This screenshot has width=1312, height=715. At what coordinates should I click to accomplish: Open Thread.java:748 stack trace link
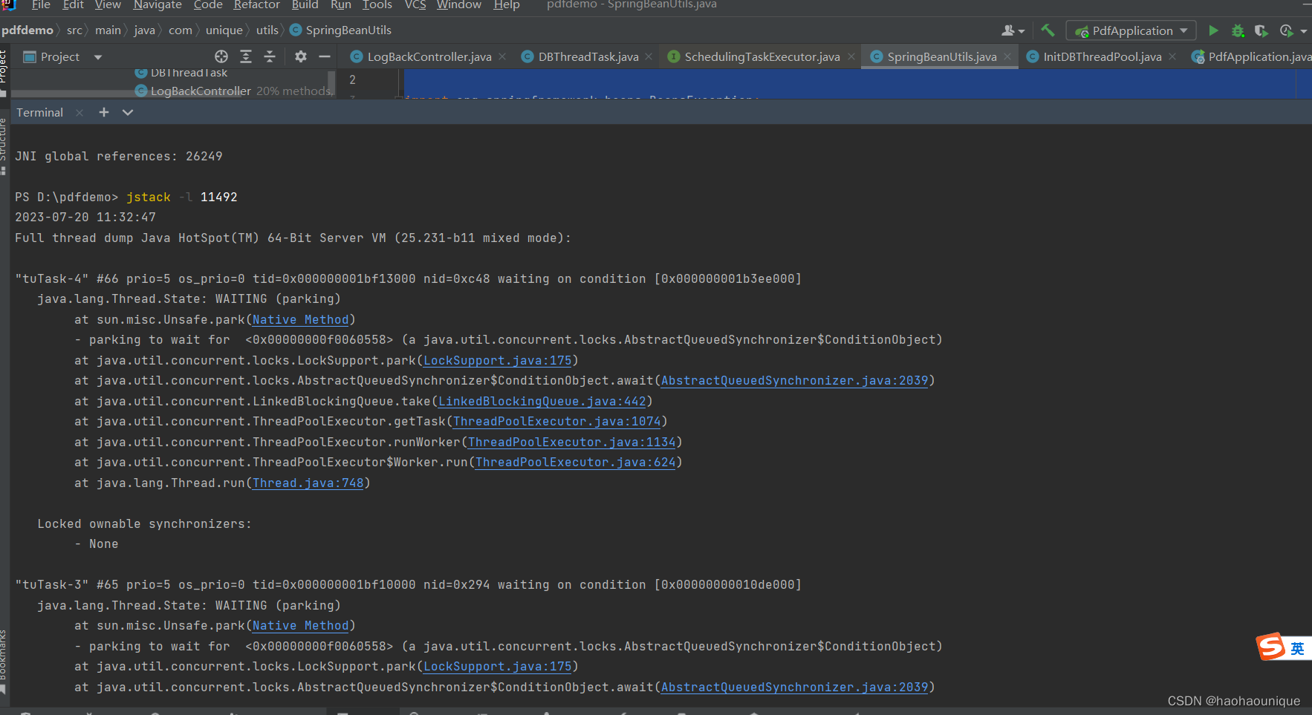click(308, 483)
